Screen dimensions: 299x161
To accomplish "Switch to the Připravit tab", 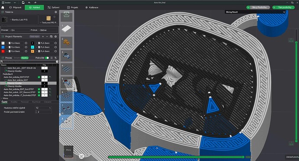I will pyautogui.click(x=15, y=7).
